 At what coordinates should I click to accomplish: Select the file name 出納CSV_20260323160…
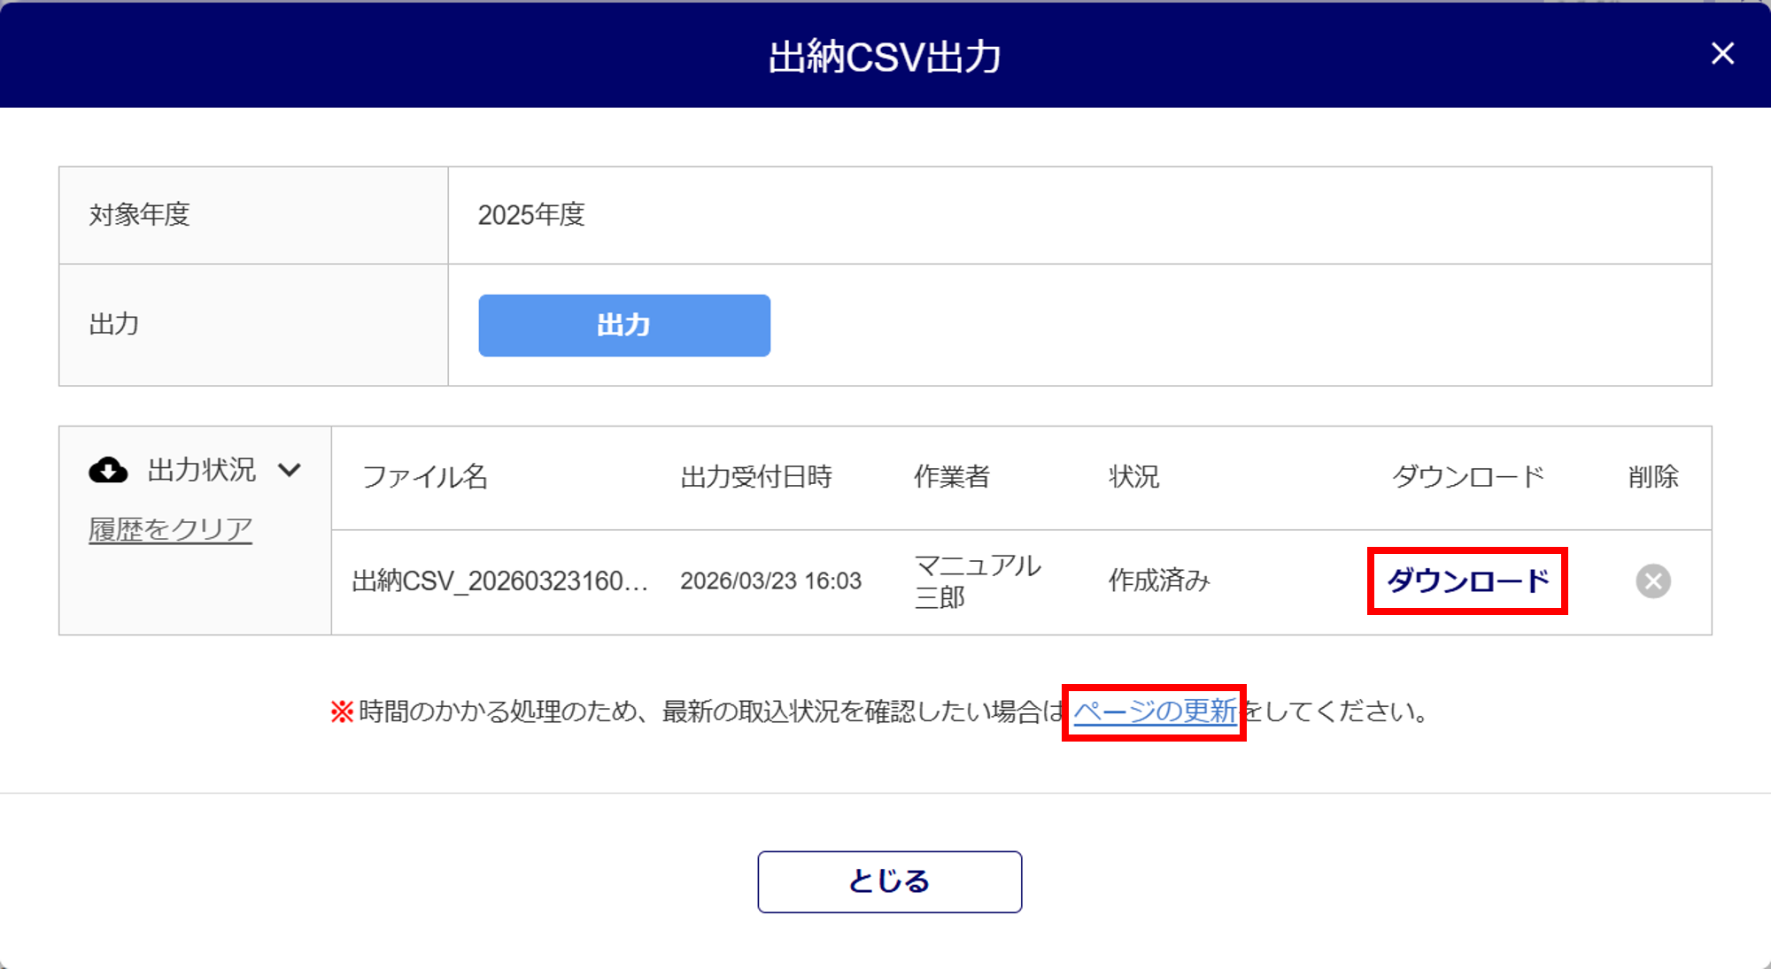tap(500, 581)
